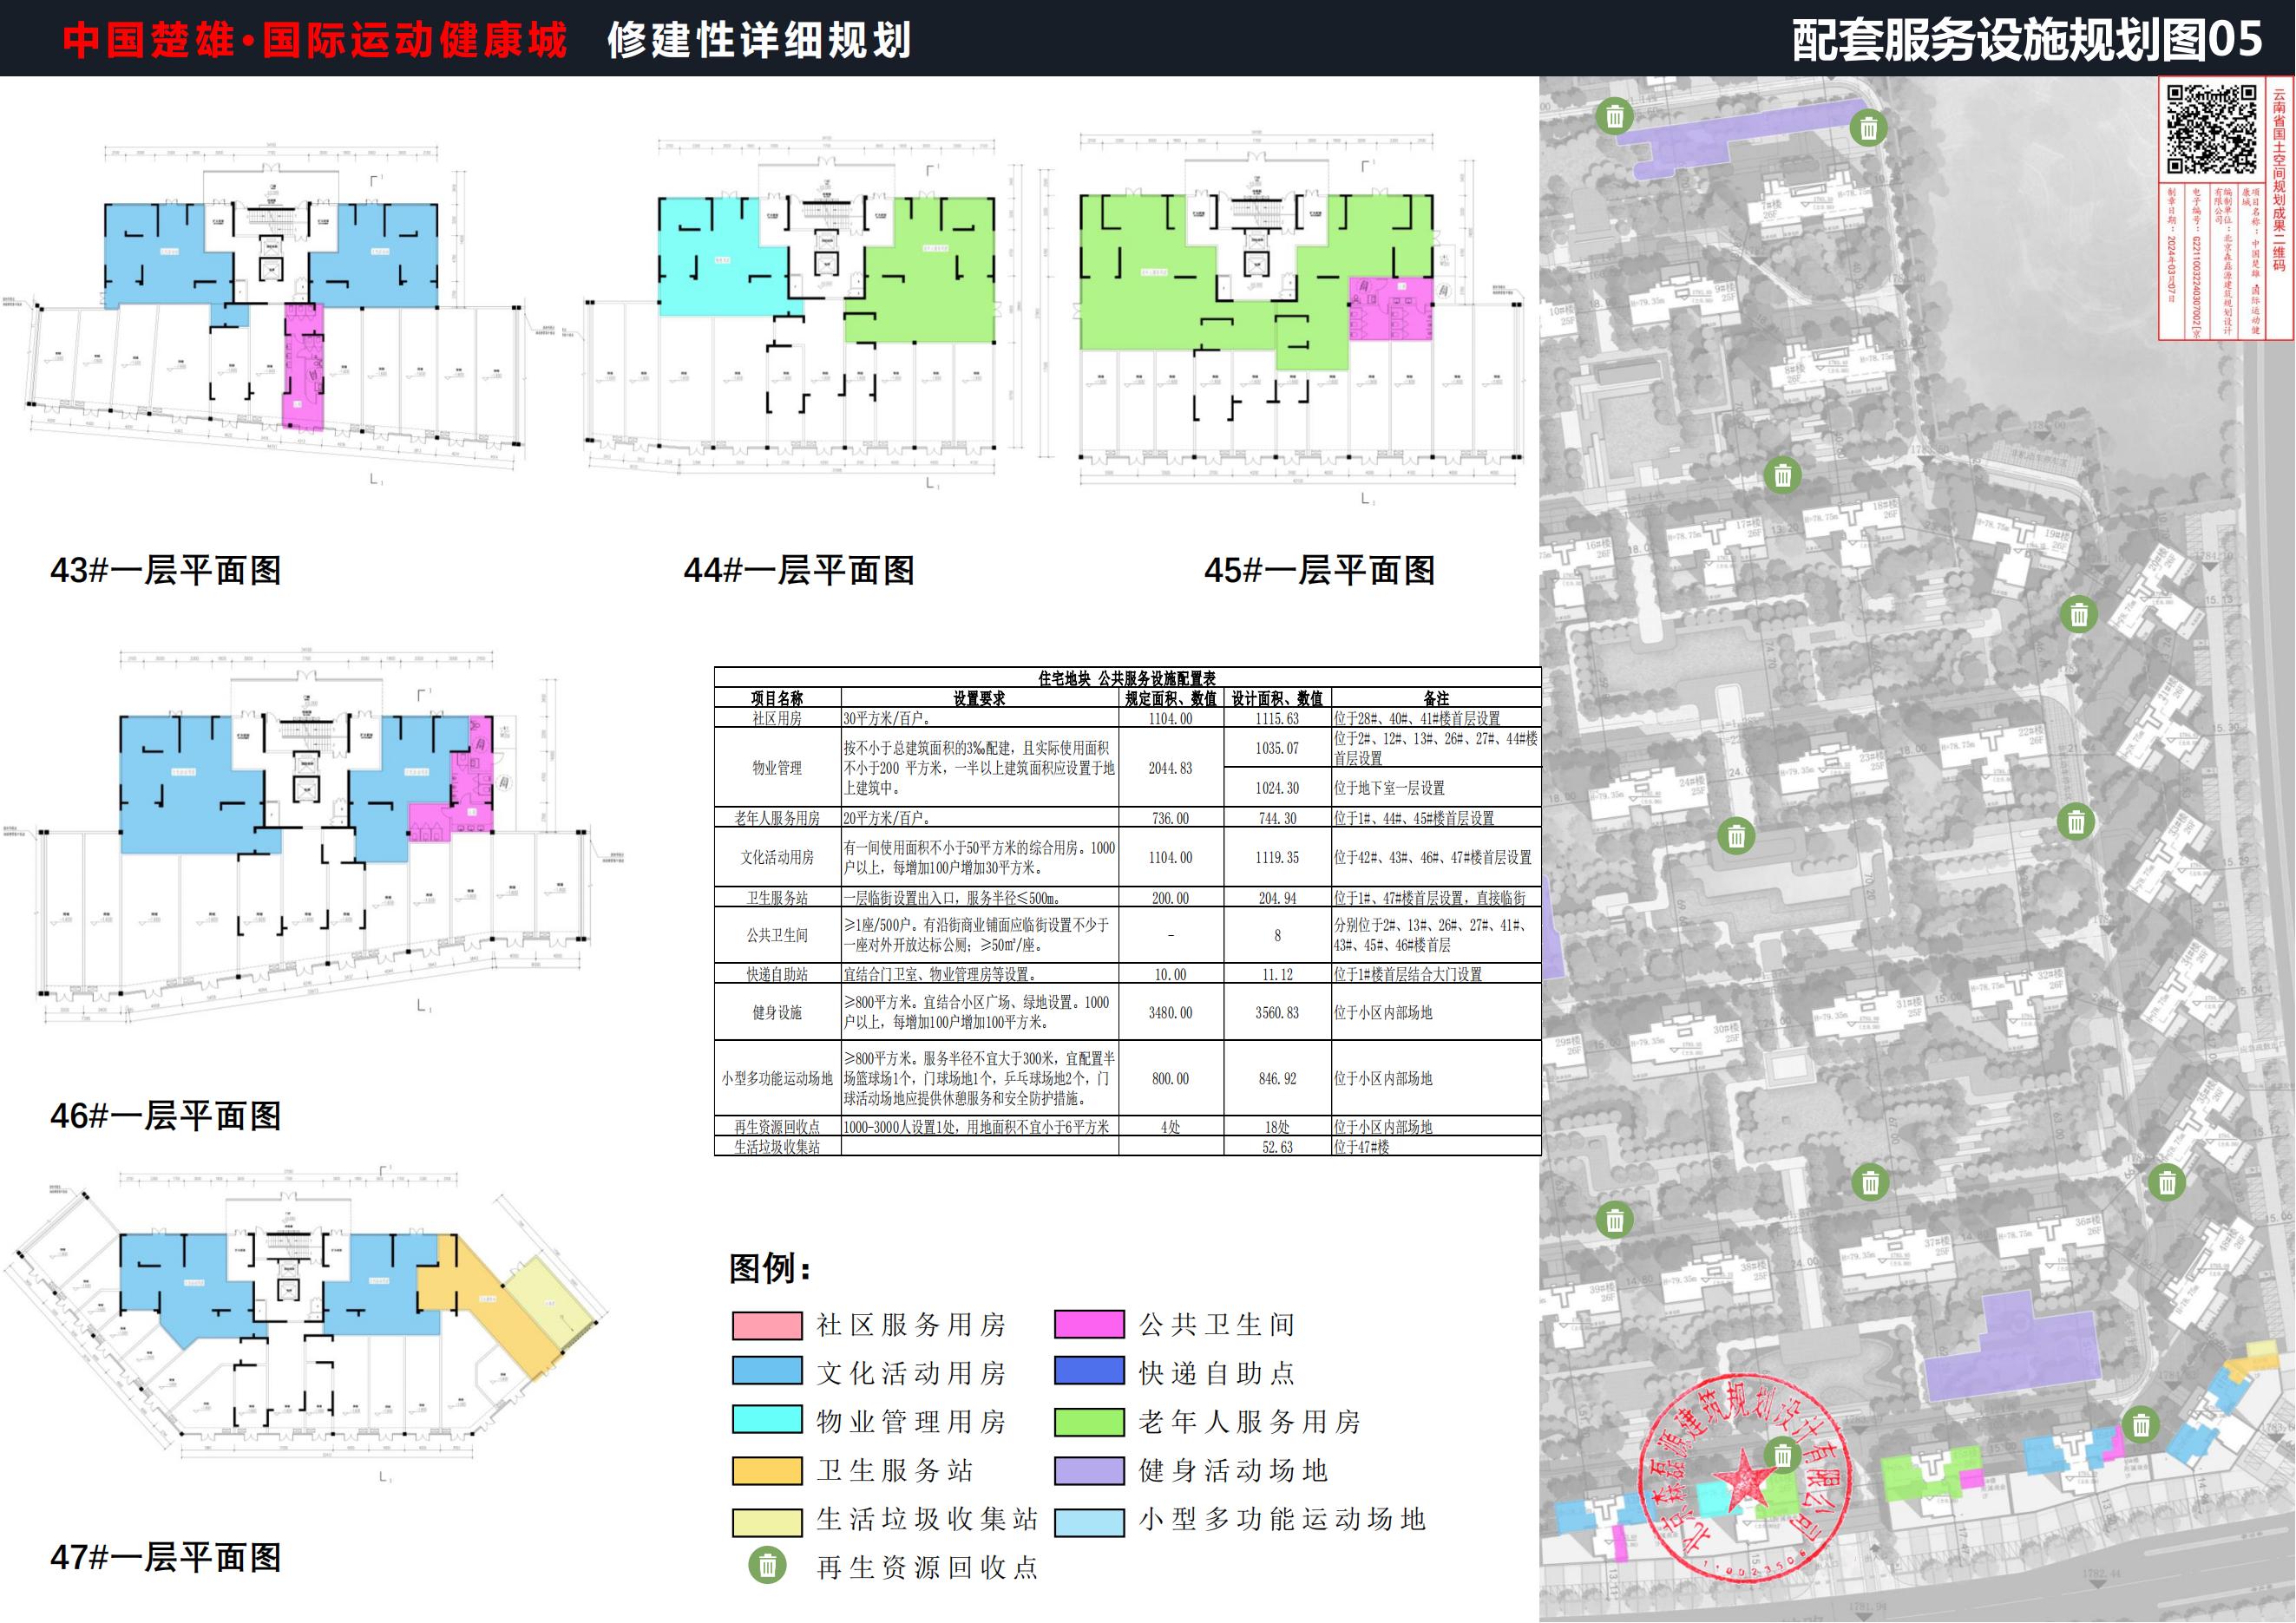The height and width of the screenshot is (1623, 2296).
Task: Click the value 3560.83 in the table
Action: (x=1277, y=1012)
